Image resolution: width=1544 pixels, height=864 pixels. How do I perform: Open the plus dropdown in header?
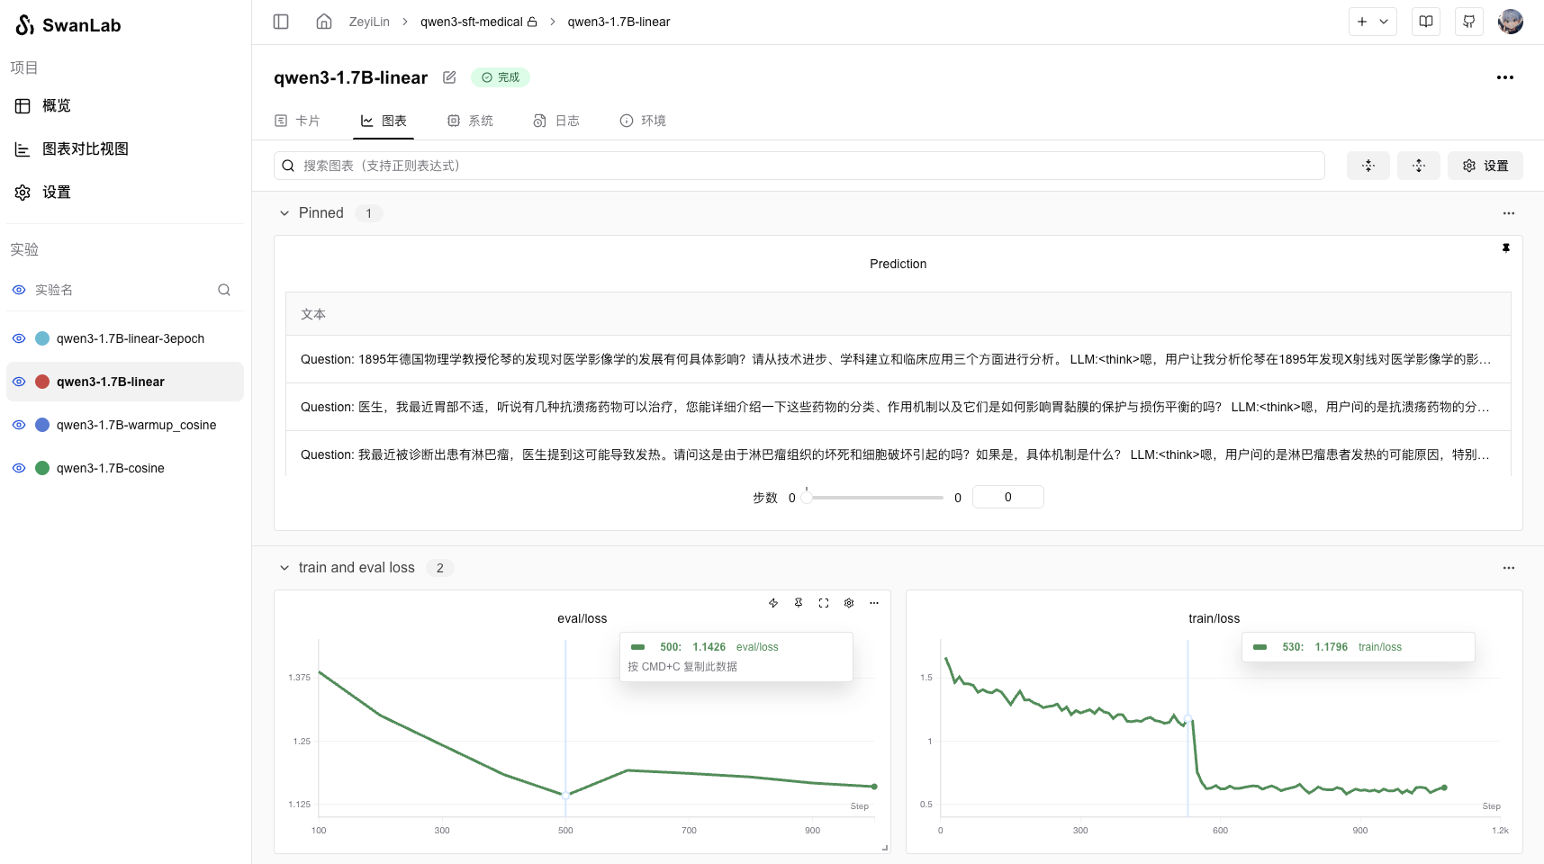[x=1372, y=22]
